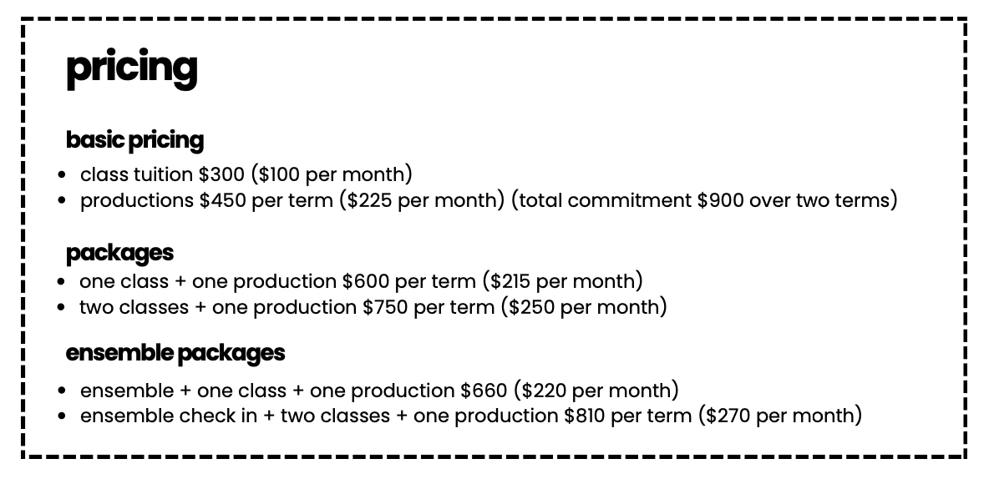The height and width of the screenshot is (479, 989).
Task: Click the bullet before "one class + one production"
Action: pos(63,281)
